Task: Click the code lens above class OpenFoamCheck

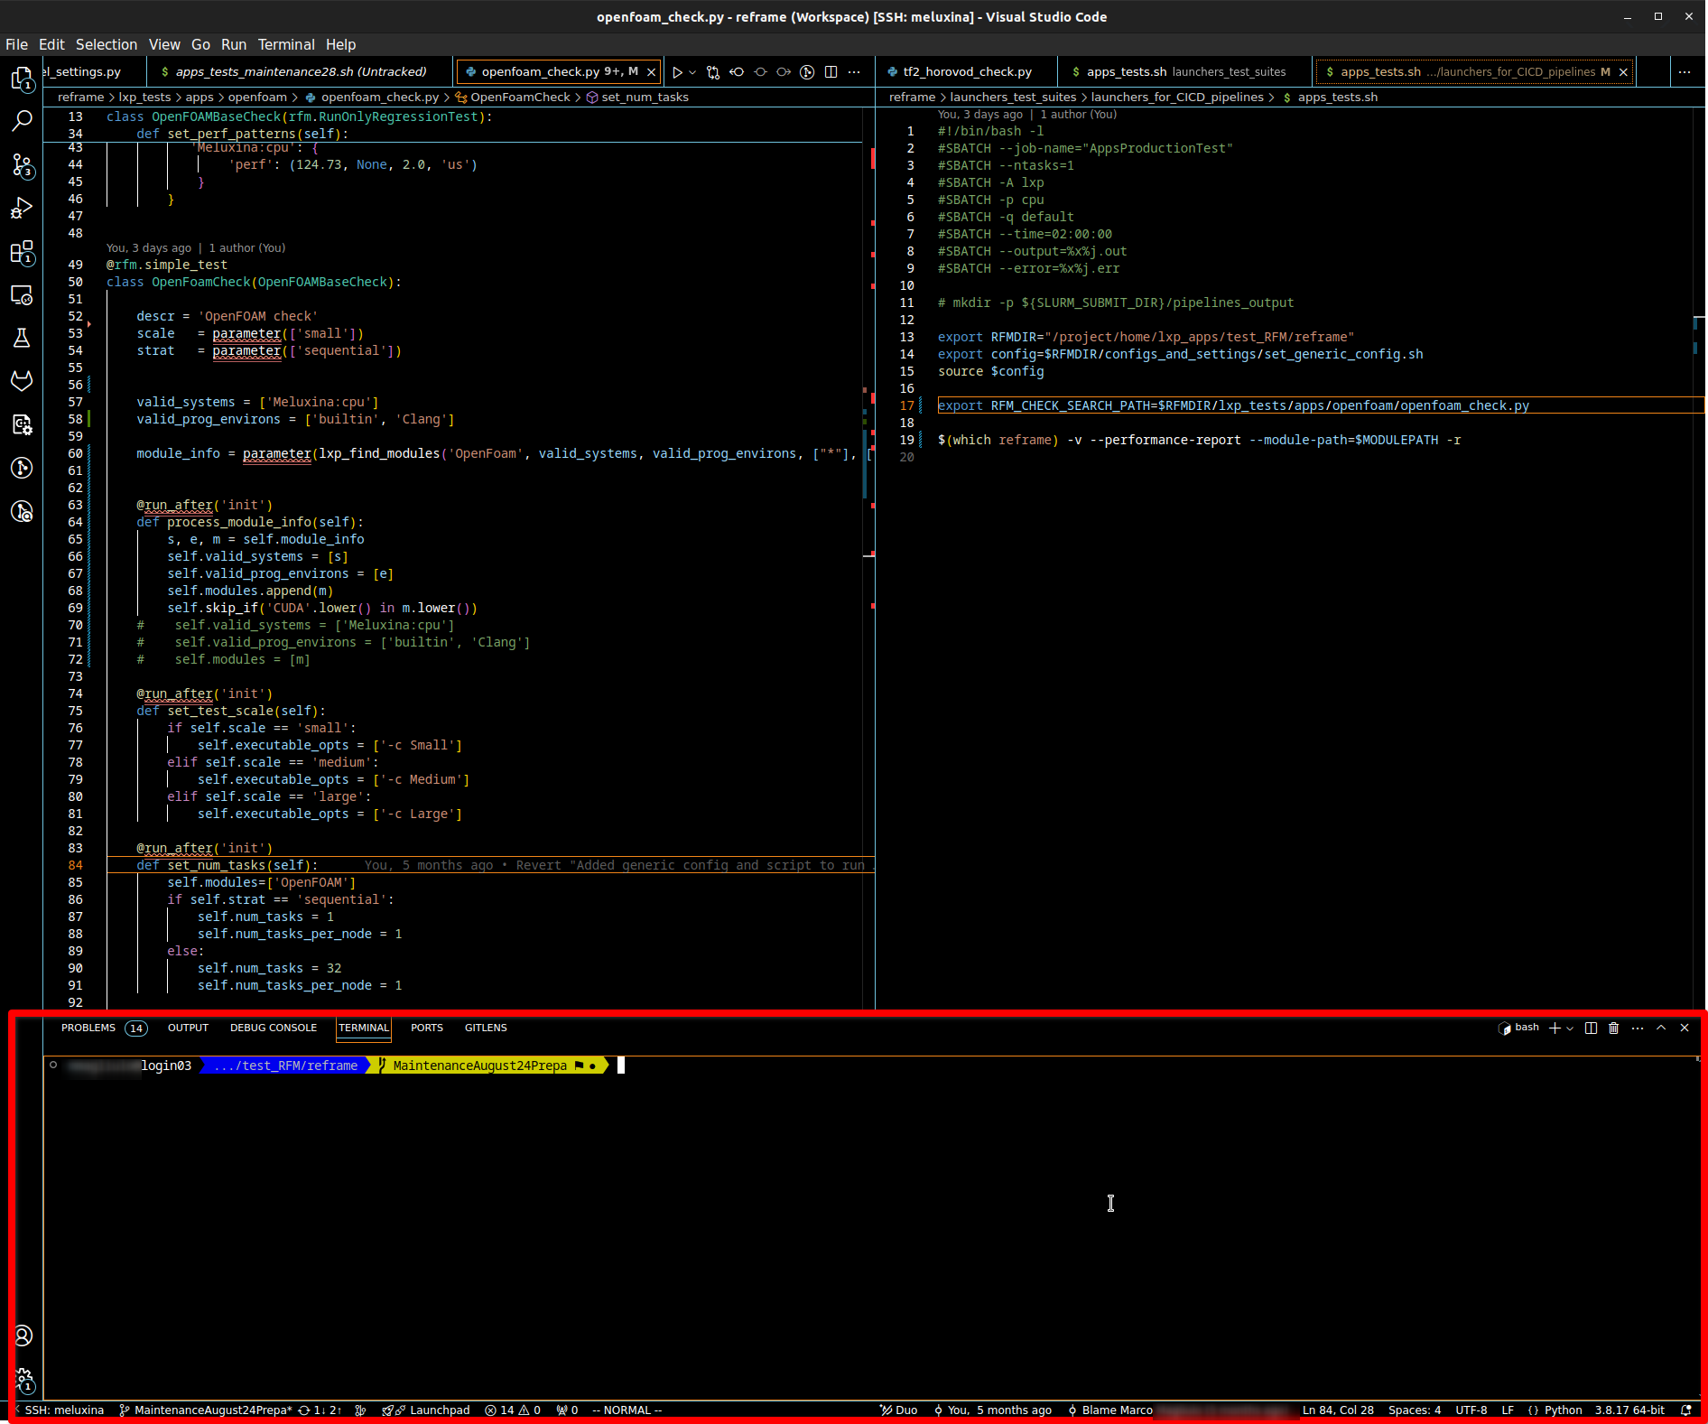Action: click(196, 247)
